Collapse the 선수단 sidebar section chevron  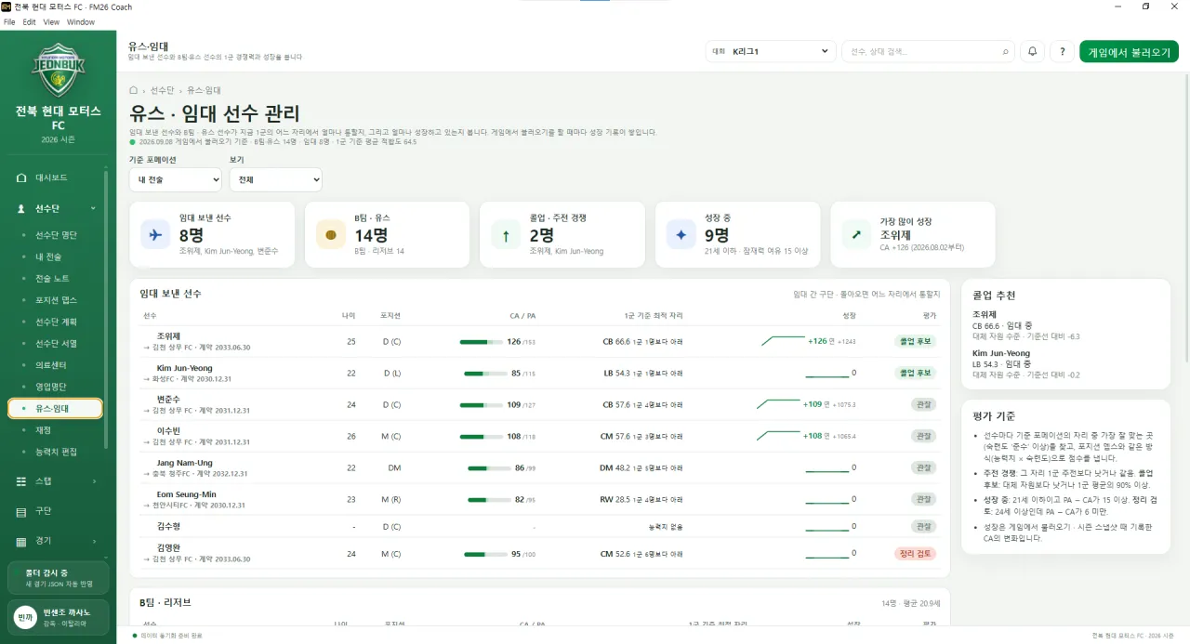93,209
